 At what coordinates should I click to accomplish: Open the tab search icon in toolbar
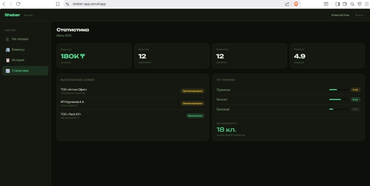[x=326, y=4]
